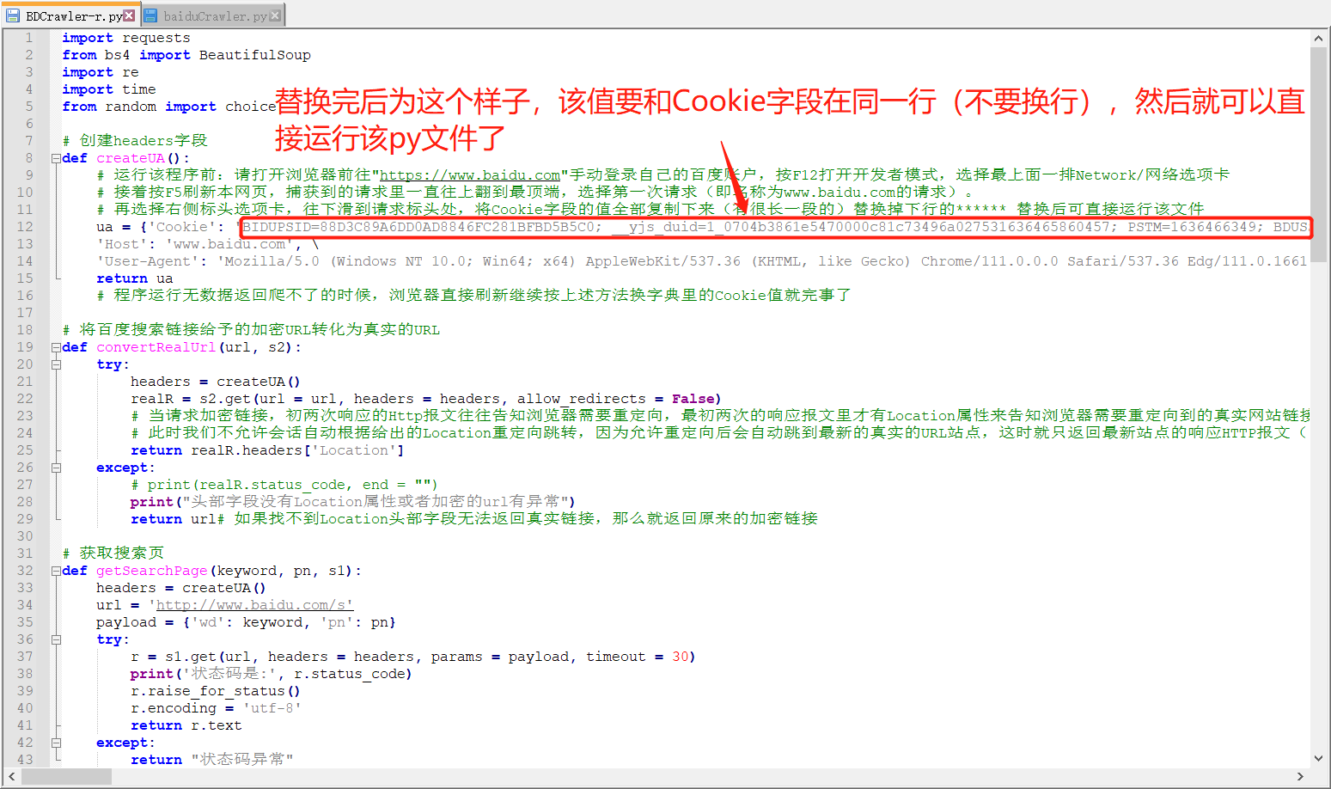Click line number 12 in the margin

point(25,227)
